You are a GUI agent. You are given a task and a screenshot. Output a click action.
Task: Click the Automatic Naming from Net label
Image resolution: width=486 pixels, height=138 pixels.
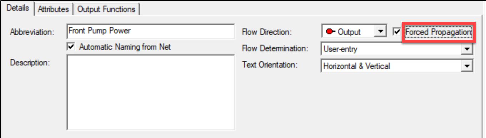[x=125, y=47]
